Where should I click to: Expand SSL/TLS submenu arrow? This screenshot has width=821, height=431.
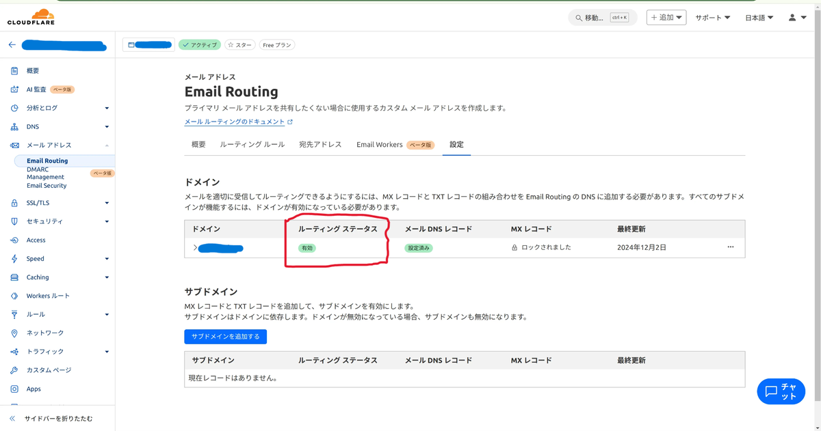(107, 203)
